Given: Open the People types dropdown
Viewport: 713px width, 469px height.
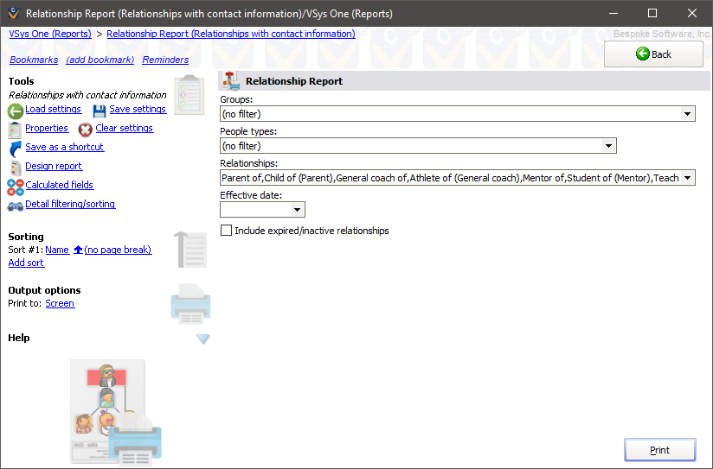Looking at the screenshot, I should (608, 146).
